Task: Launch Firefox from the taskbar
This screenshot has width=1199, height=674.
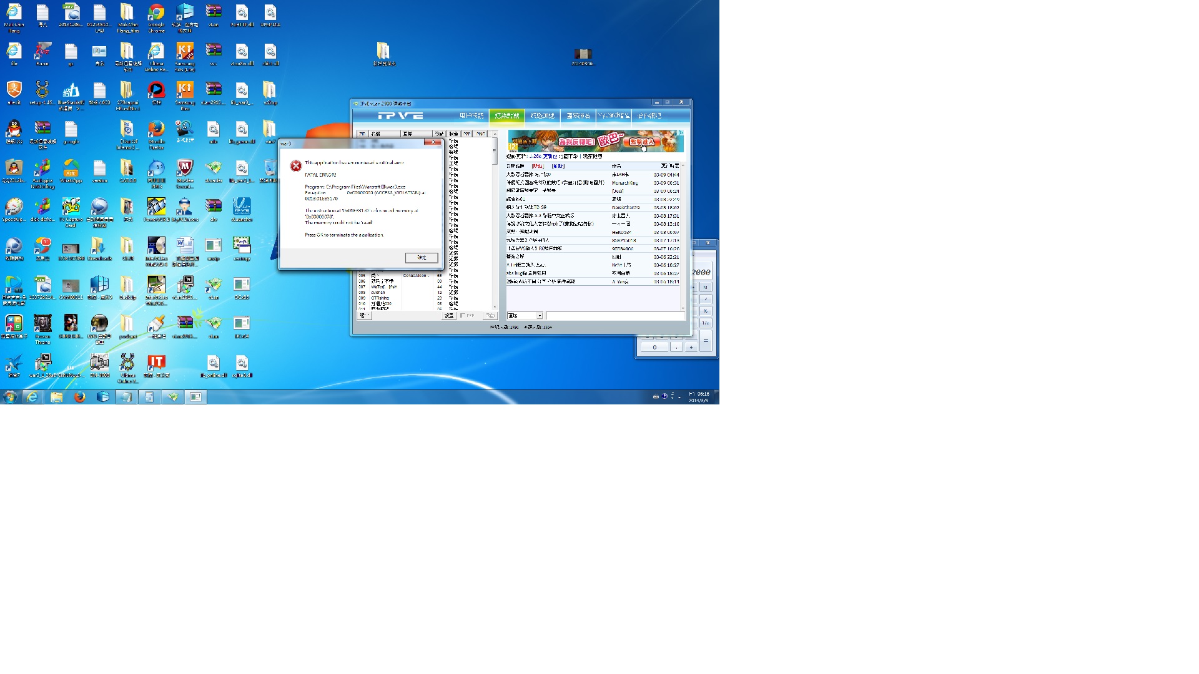Action: click(x=80, y=397)
